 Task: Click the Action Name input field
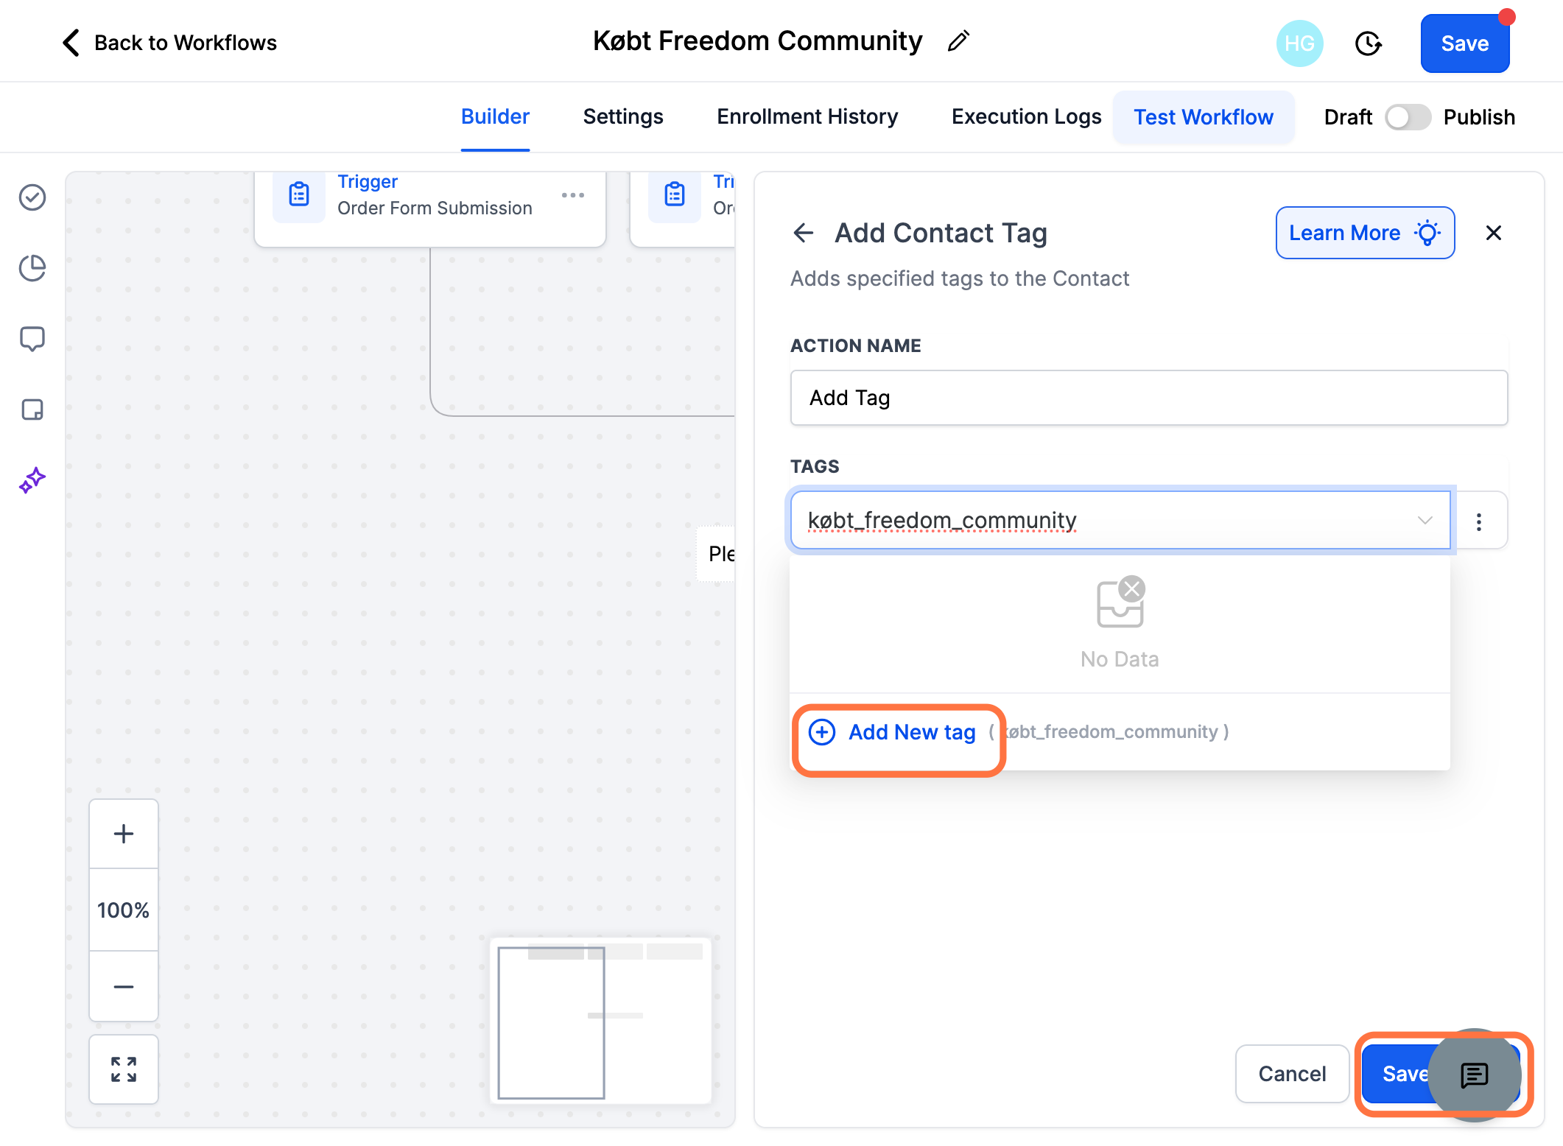click(x=1149, y=398)
